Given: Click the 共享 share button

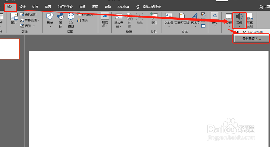Looking at the screenshot, I should pos(265,7).
